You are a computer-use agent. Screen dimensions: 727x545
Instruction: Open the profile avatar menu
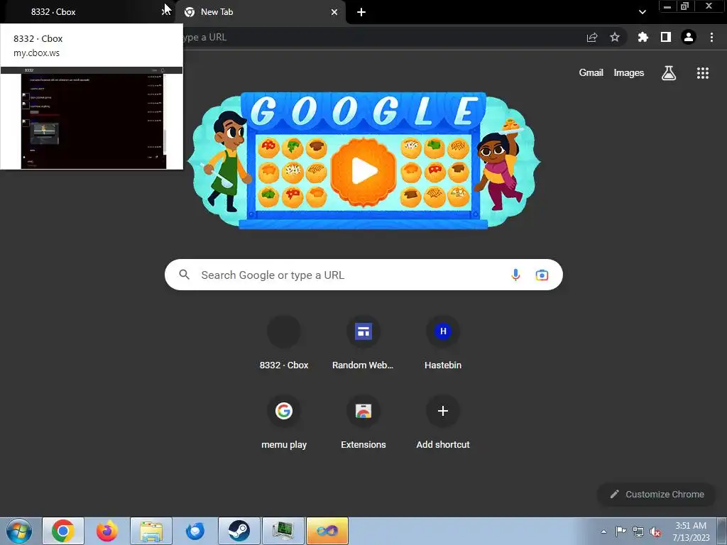pos(689,37)
